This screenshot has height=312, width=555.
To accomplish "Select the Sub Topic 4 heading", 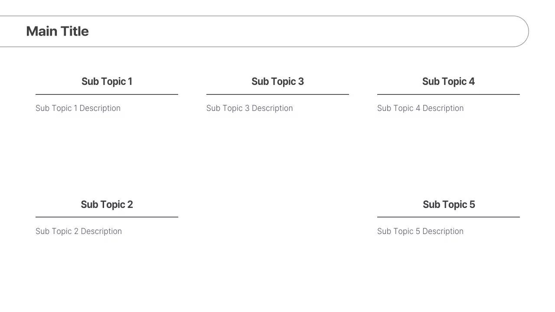I will pos(448,81).
